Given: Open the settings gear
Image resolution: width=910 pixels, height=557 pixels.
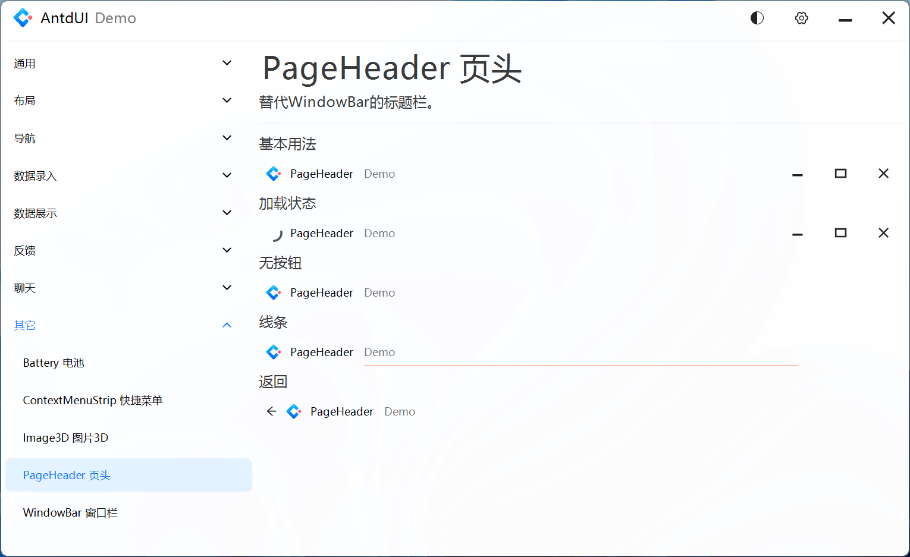Looking at the screenshot, I should click(x=801, y=18).
